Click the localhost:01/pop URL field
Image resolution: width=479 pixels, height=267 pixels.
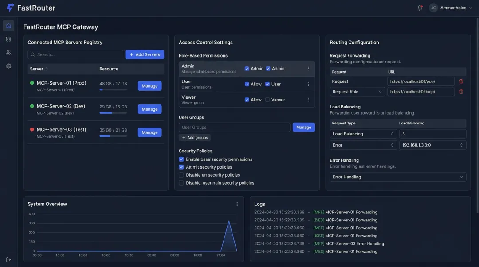coord(420,81)
